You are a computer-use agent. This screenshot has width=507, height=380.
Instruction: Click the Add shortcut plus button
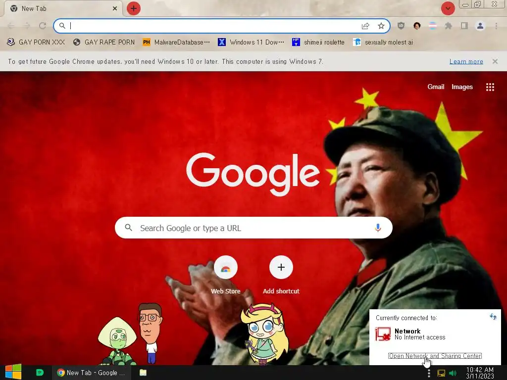click(x=281, y=267)
